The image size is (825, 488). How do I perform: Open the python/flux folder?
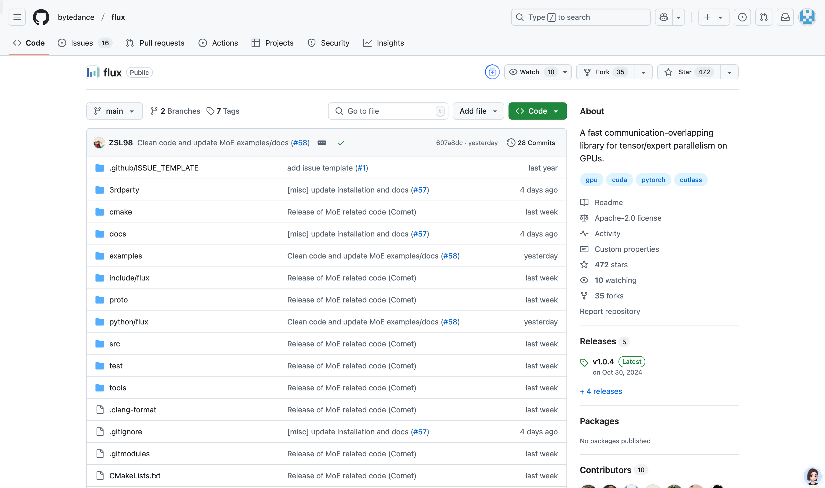129,322
